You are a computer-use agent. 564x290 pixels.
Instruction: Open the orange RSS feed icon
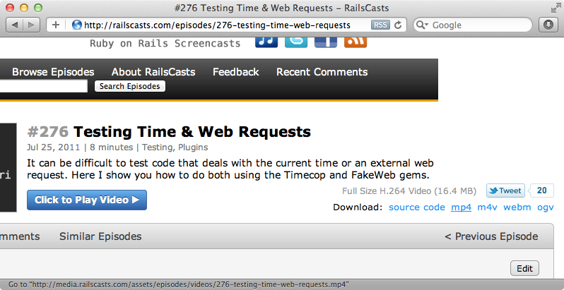click(356, 41)
